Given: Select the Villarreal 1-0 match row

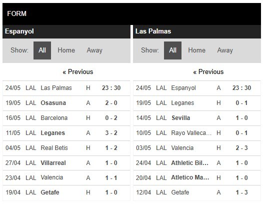Looking at the screenshot, I should coord(66,163).
